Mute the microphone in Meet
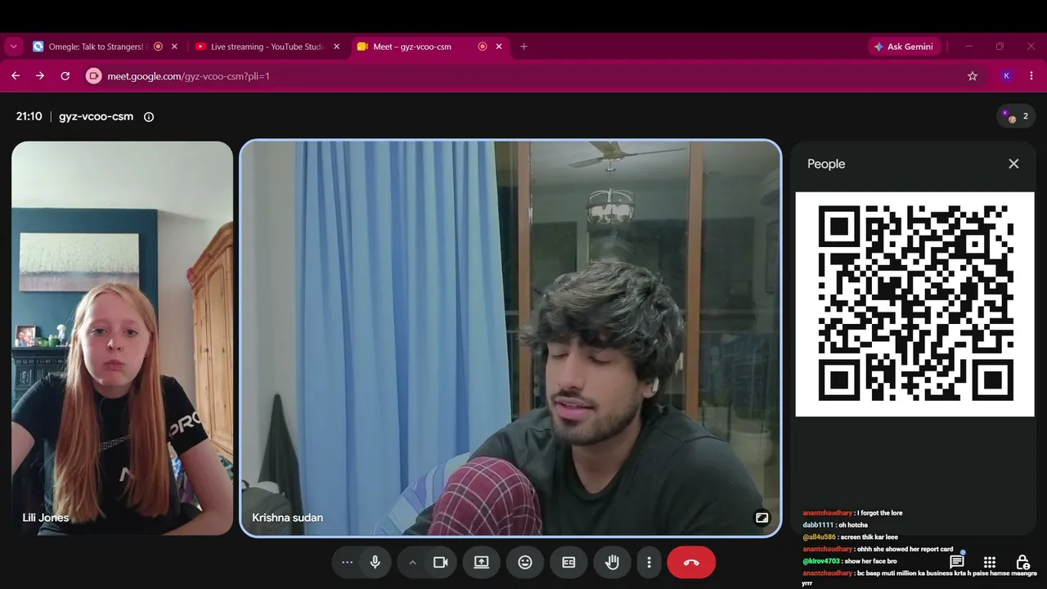 point(375,562)
